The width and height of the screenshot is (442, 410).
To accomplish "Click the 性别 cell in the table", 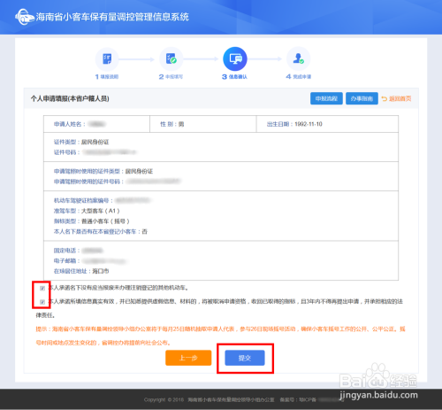I will tap(202, 124).
